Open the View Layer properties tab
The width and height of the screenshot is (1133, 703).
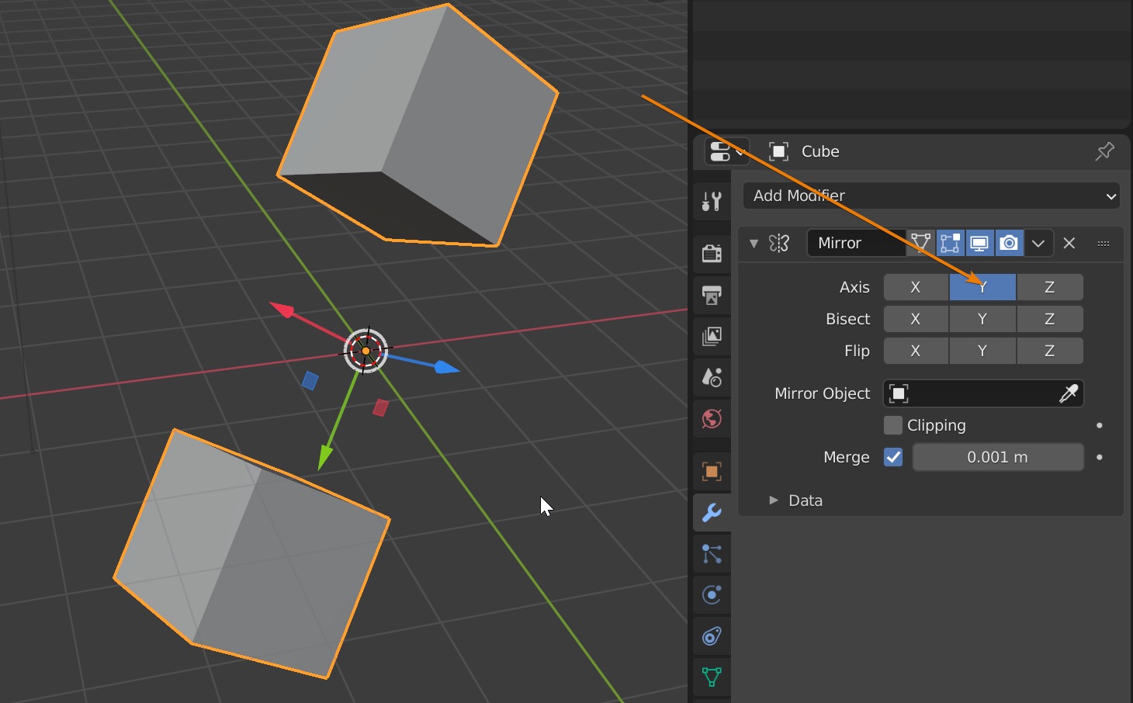(x=712, y=336)
